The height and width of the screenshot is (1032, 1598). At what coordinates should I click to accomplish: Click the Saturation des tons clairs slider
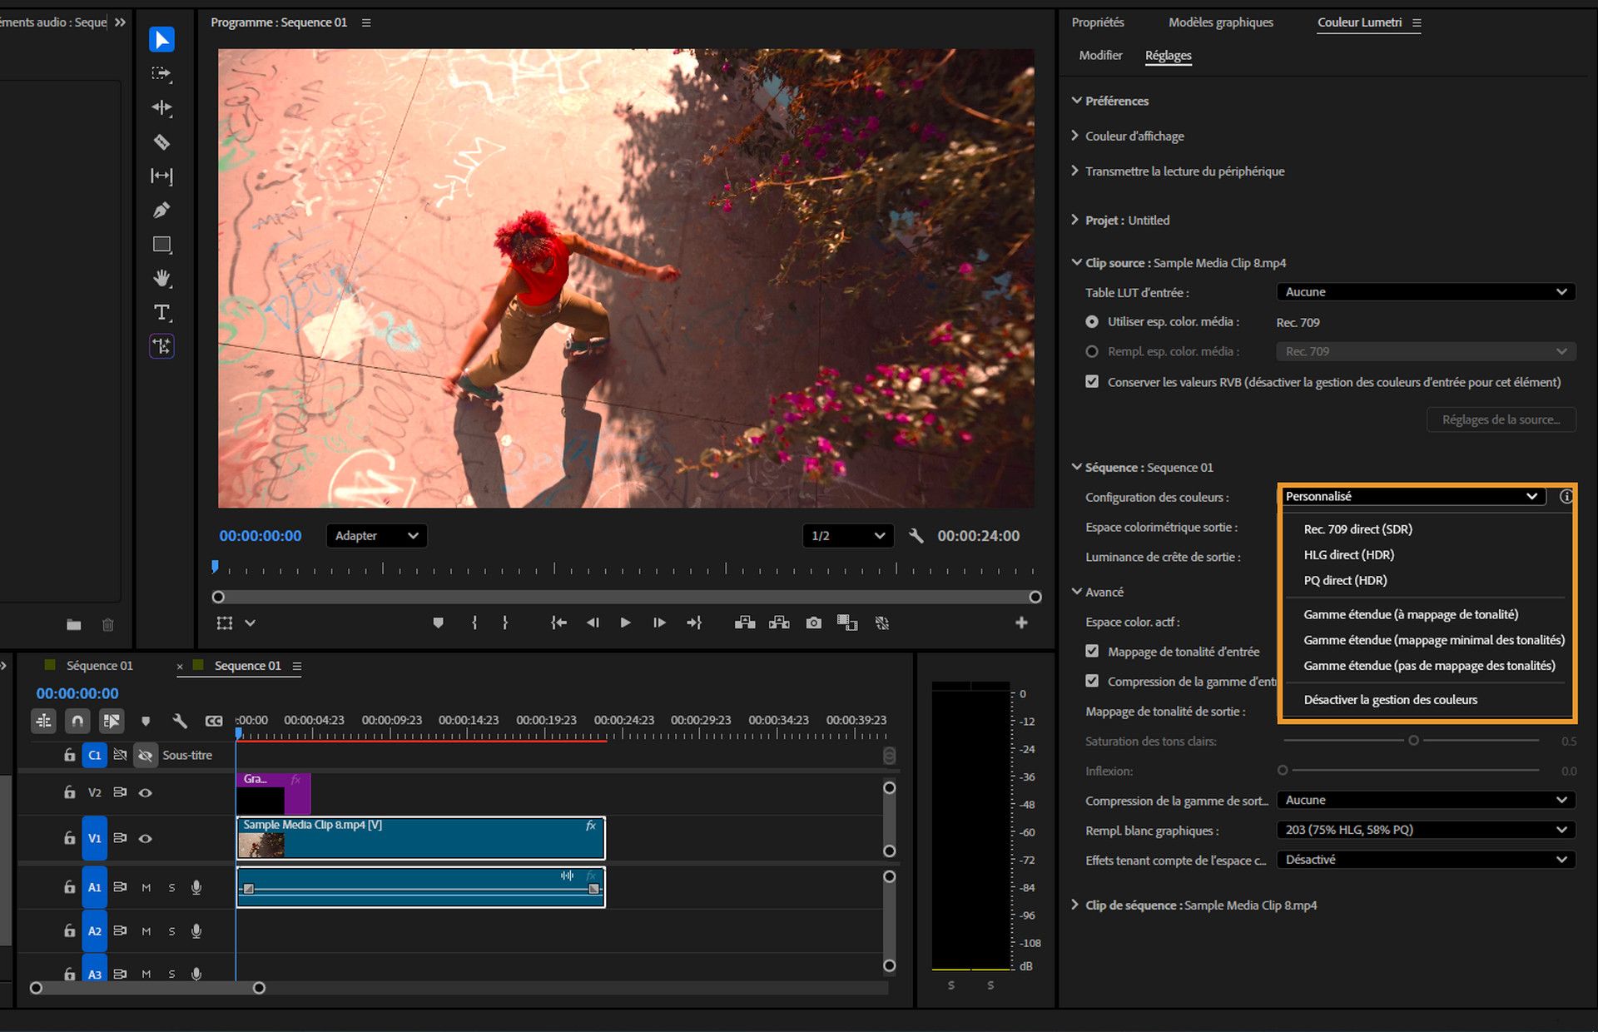tap(1412, 741)
